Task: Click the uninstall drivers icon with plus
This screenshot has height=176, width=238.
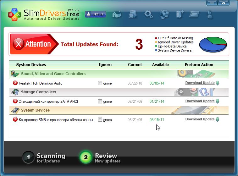Action: pos(180,14)
